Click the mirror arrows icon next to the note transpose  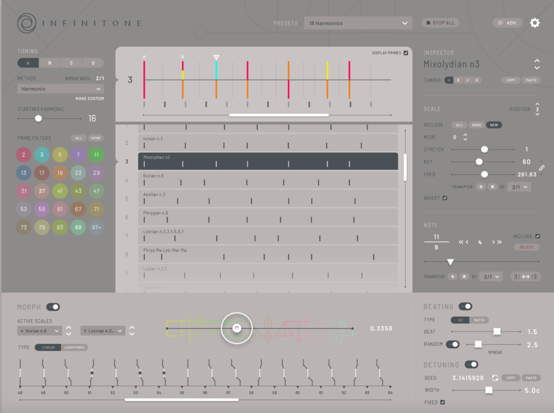pos(525,277)
